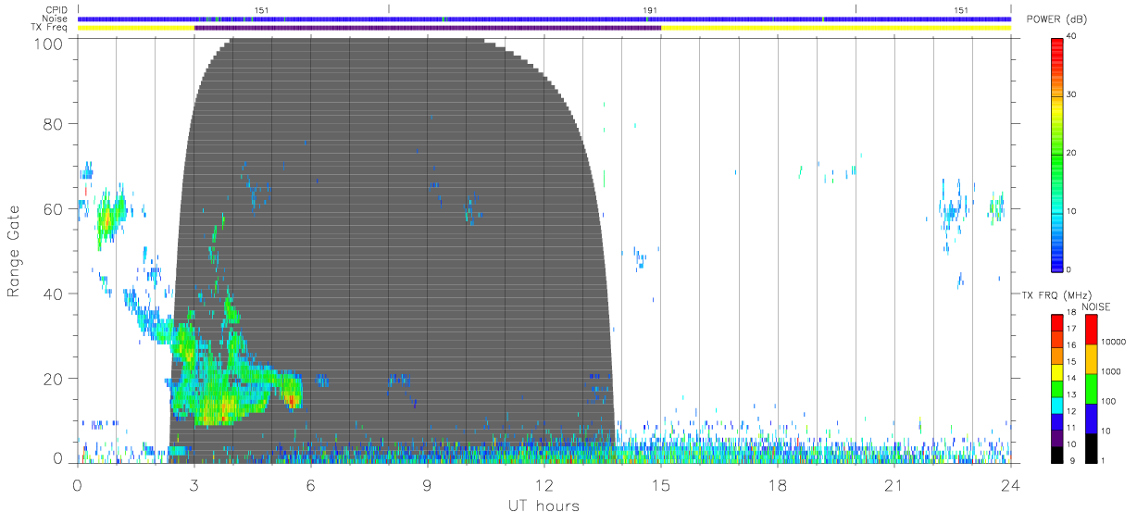
Task: Select green segment of NOISE color bar
Action: (1091, 388)
